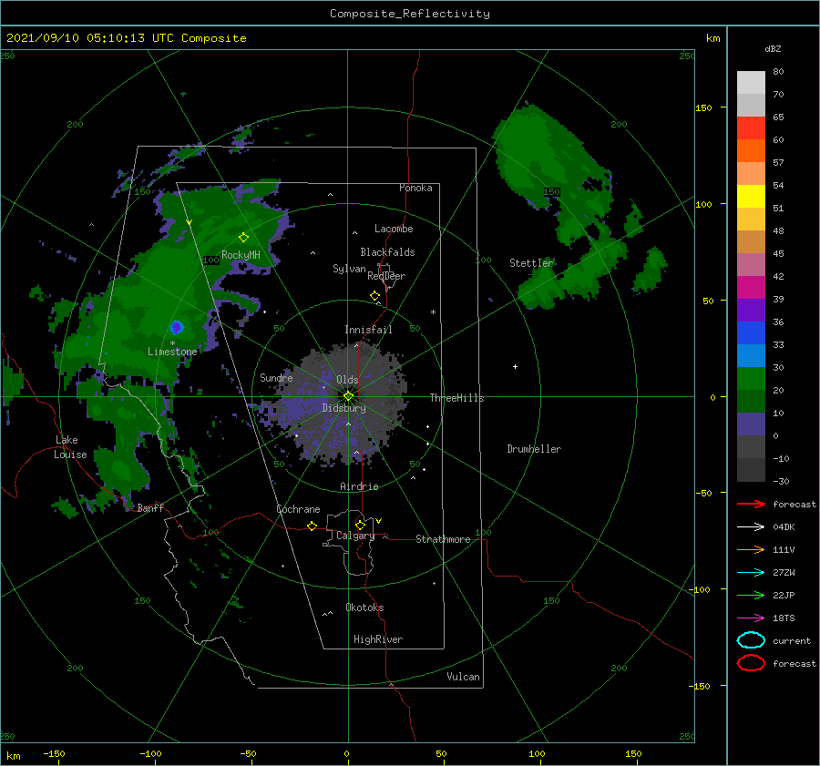Select the 54 dBZ yellow legend swatch
820x766 pixels.
click(x=751, y=197)
